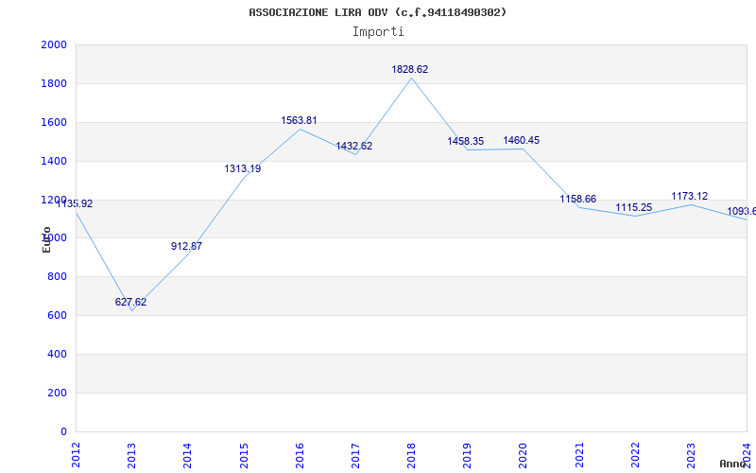The width and height of the screenshot is (756, 473).
Task: Click the 2014 year axis label
Action: click(x=187, y=455)
